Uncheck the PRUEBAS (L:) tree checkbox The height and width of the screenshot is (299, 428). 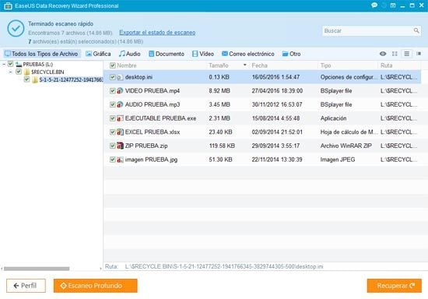[10, 64]
